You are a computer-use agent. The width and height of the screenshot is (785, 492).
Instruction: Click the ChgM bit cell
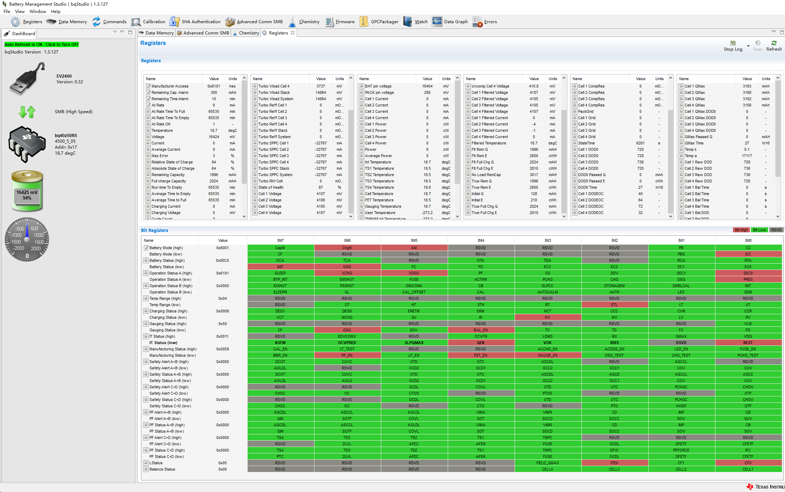[347, 248]
